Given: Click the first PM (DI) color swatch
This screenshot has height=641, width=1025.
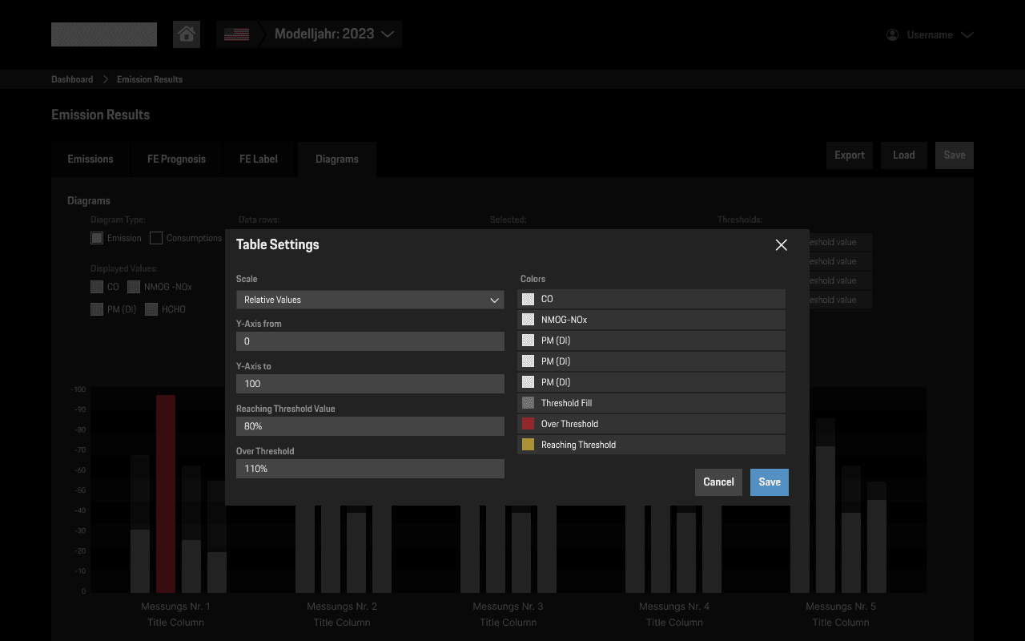Looking at the screenshot, I should tap(528, 340).
